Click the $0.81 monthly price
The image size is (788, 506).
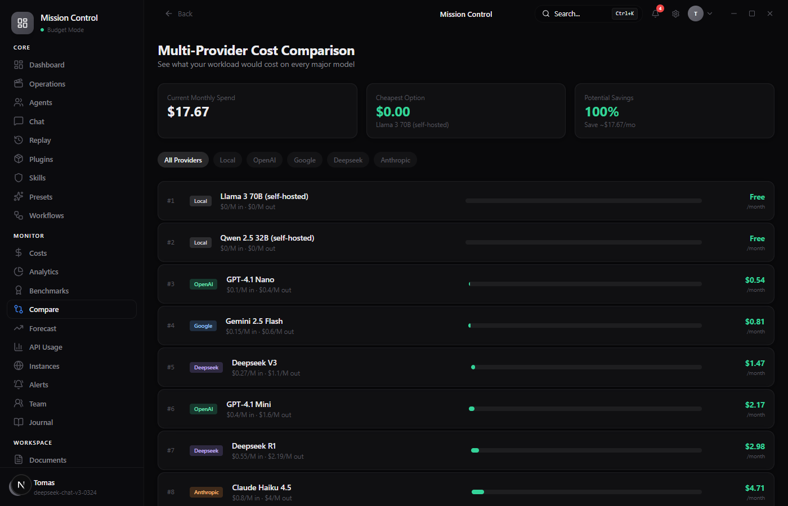pos(755,322)
